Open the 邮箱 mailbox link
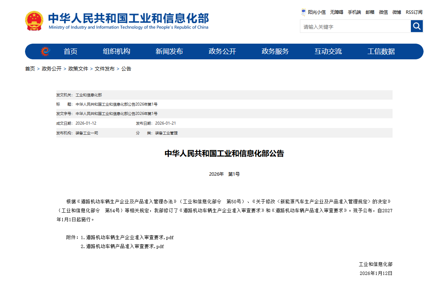 [370, 12]
